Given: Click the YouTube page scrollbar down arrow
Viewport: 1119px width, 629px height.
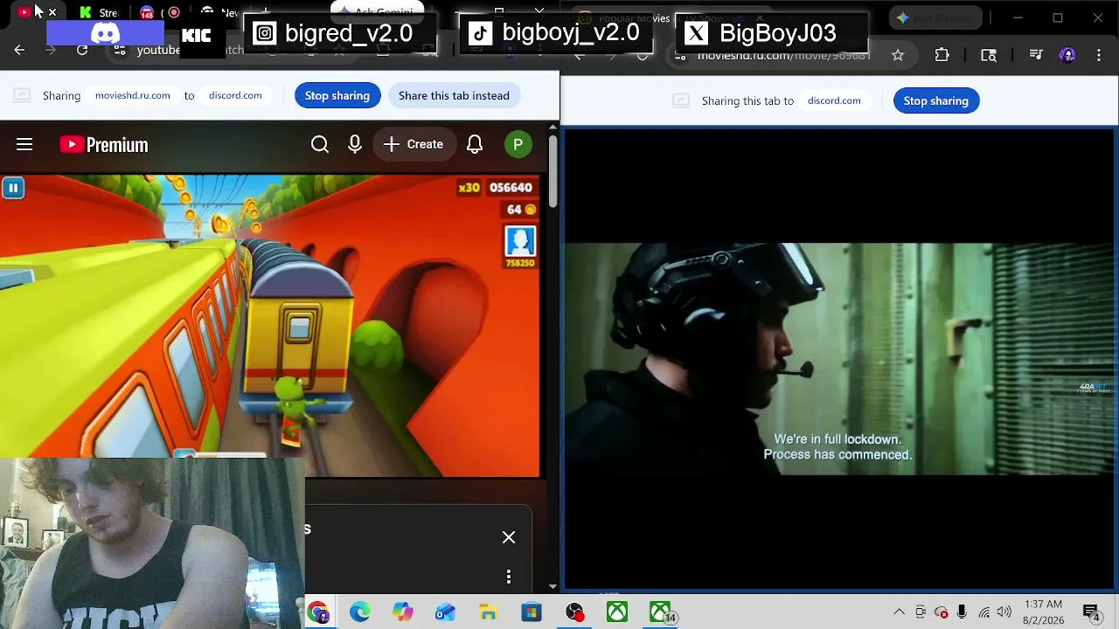Looking at the screenshot, I should tap(553, 586).
